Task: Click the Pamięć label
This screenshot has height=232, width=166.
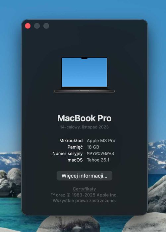Action: (75, 147)
